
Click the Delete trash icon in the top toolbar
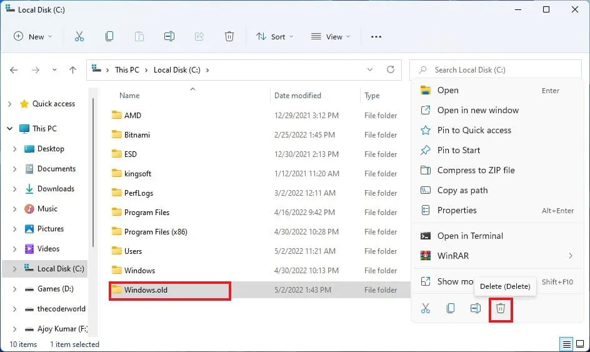[229, 36]
